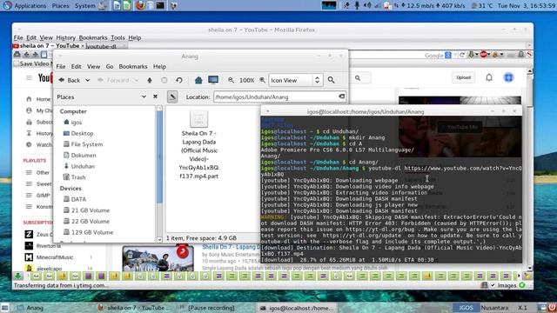Open Firefox Tools menu
This screenshot has width=557, height=313.
(x=117, y=37)
